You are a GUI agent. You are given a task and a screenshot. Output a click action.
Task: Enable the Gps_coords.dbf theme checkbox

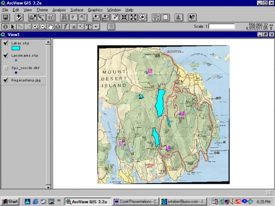tap(6, 68)
